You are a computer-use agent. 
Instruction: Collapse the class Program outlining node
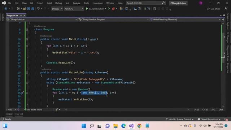(27, 30)
